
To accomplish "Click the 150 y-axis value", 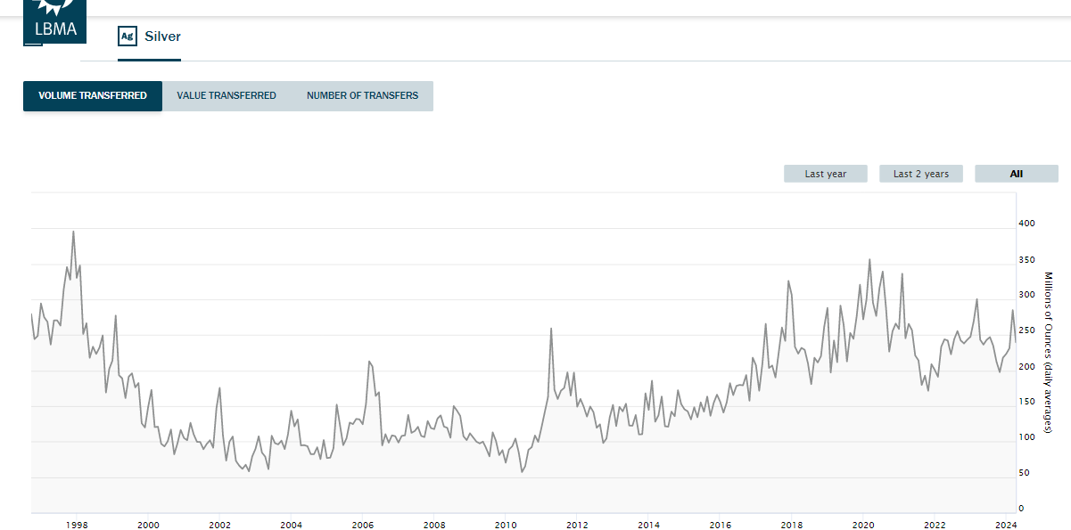I will (x=1027, y=402).
